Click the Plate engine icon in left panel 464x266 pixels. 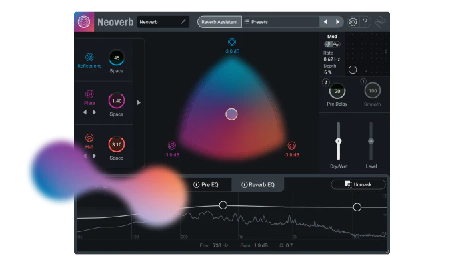point(89,94)
